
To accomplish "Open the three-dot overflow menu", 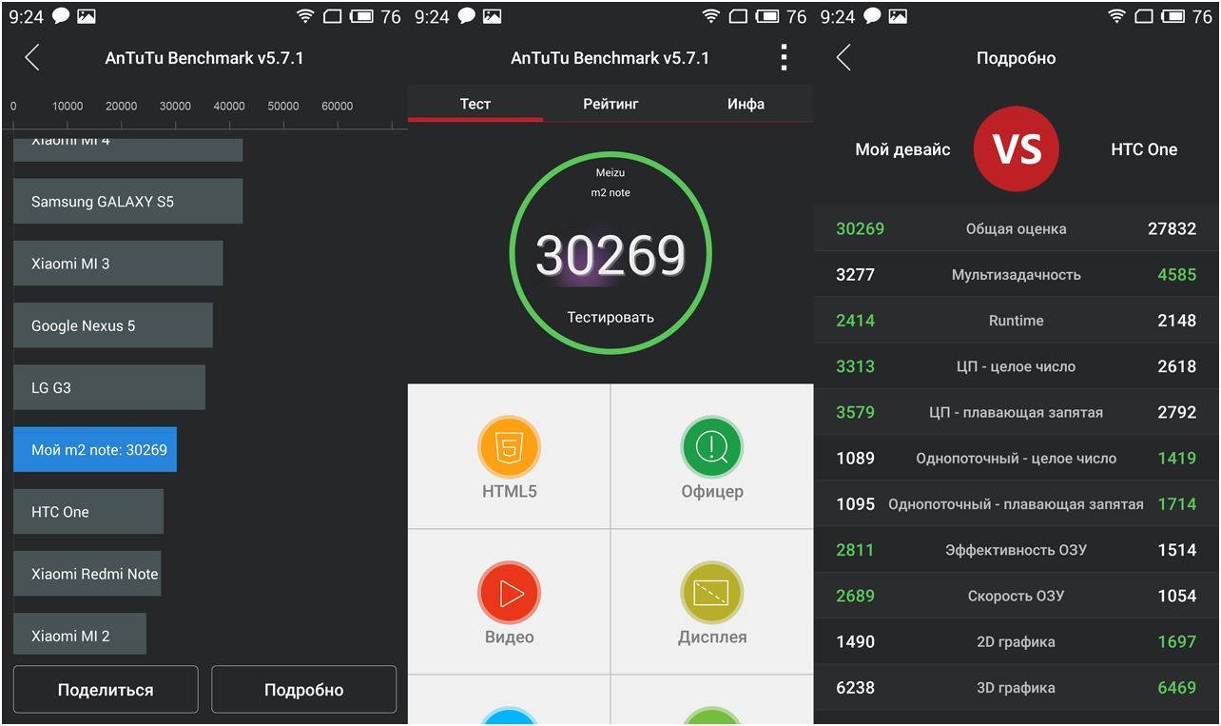I will pos(784,58).
